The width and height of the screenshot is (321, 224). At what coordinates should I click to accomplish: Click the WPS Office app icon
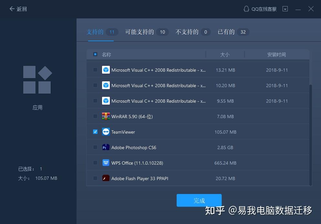coord(106,163)
